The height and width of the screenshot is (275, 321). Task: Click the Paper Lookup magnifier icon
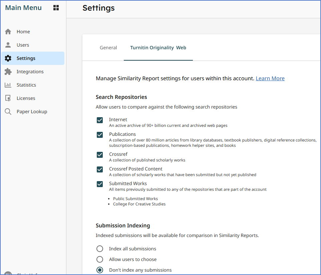coord(8,112)
